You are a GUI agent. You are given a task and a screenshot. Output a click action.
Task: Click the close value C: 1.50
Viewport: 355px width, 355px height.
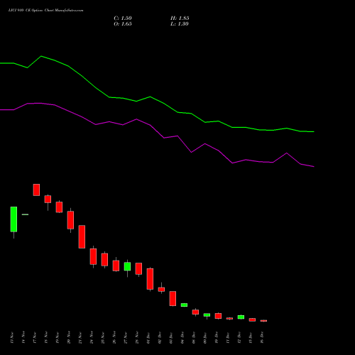pyautogui.click(x=123, y=18)
